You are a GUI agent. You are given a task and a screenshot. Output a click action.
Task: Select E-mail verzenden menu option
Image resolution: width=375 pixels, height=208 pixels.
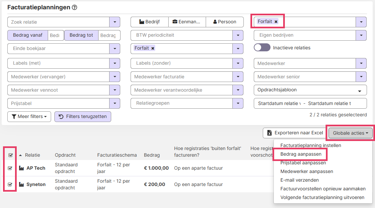tap(300, 180)
